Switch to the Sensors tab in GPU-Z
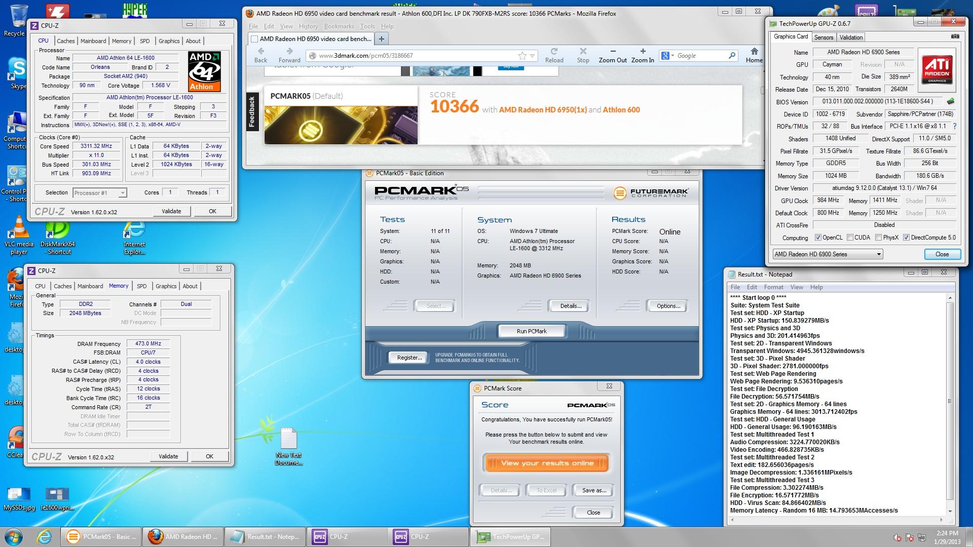Image resolution: width=973 pixels, height=547 pixels. [x=824, y=37]
